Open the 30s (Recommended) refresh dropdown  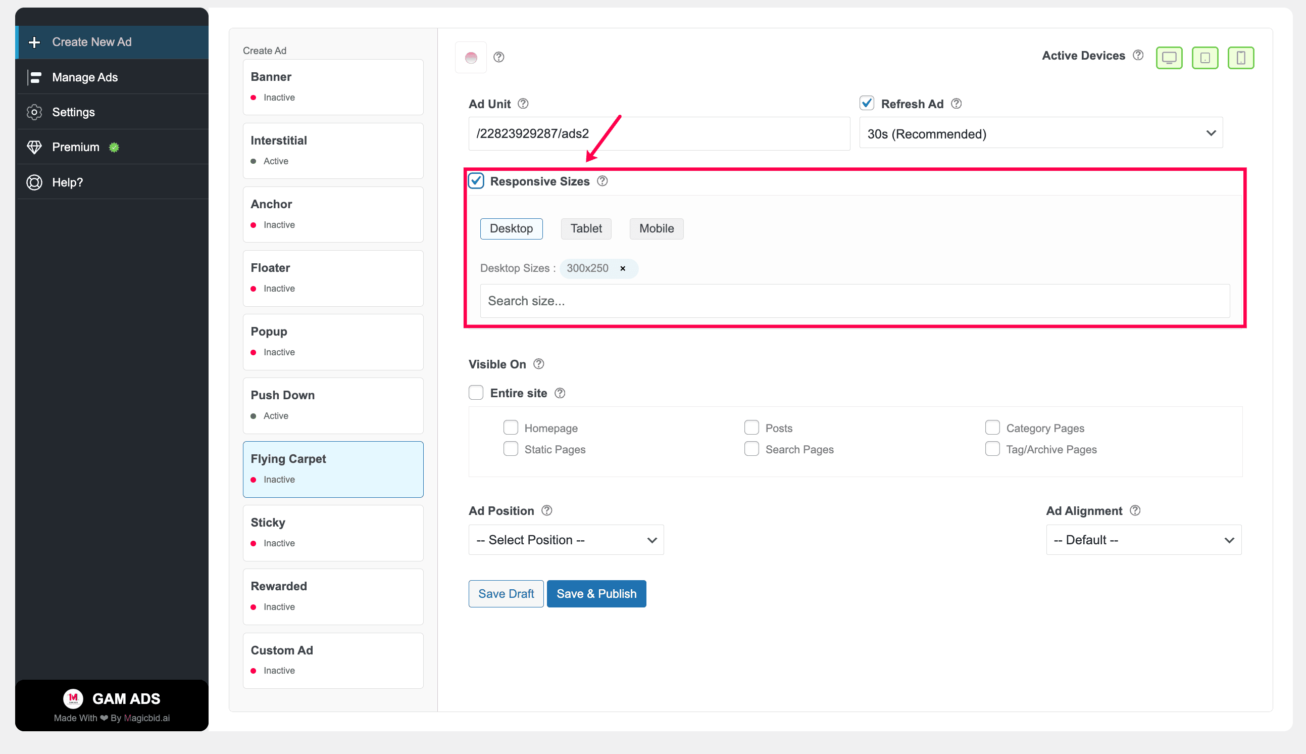click(1041, 133)
